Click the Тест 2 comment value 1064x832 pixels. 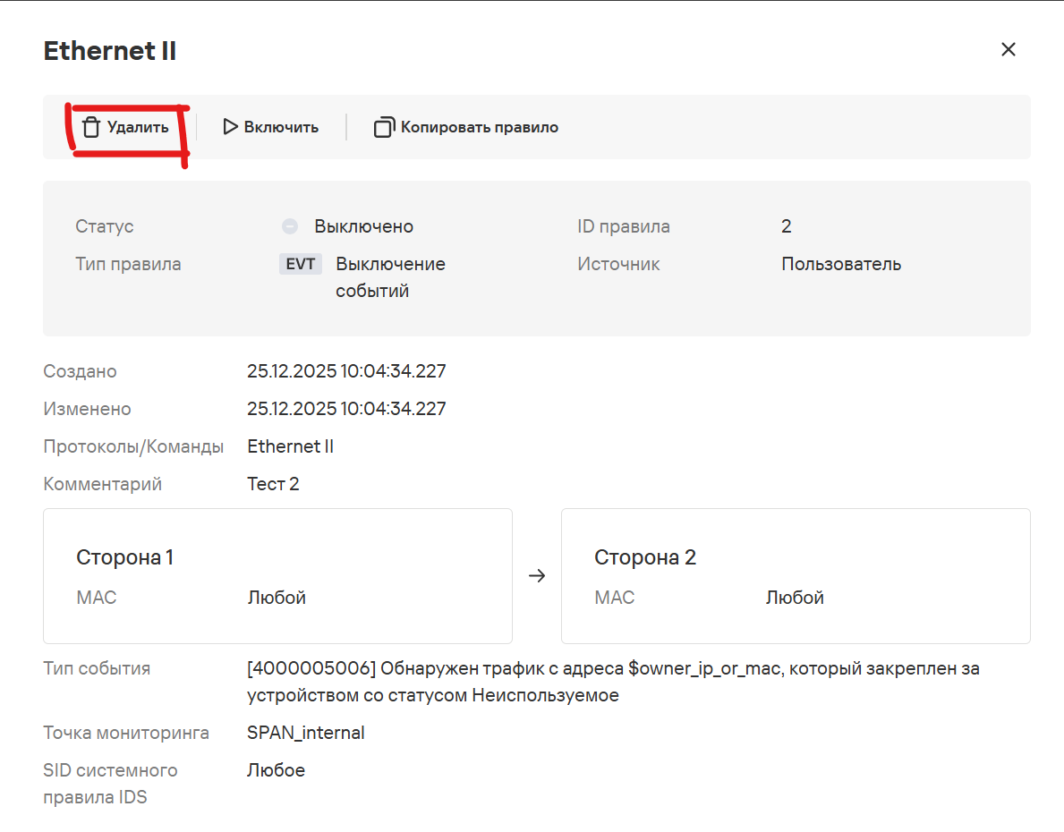(273, 484)
